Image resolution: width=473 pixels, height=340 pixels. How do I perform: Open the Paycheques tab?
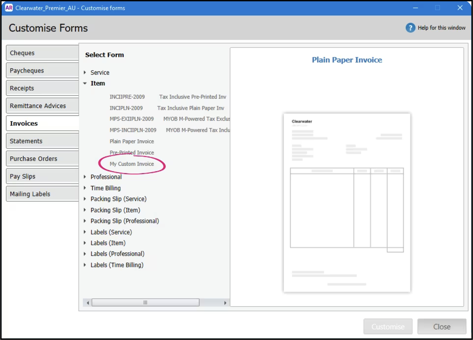coord(42,70)
